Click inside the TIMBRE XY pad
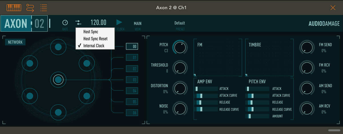The image size is (343, 134). [x=269, y=58]
